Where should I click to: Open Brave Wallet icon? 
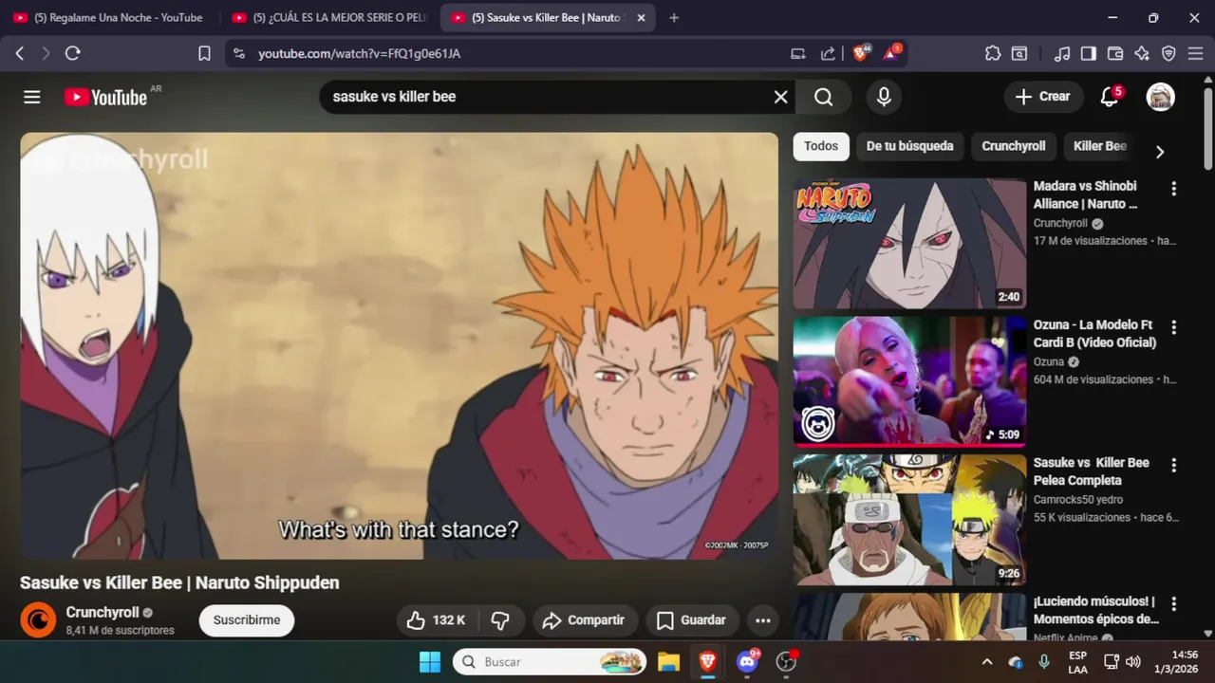(1115, 53)
